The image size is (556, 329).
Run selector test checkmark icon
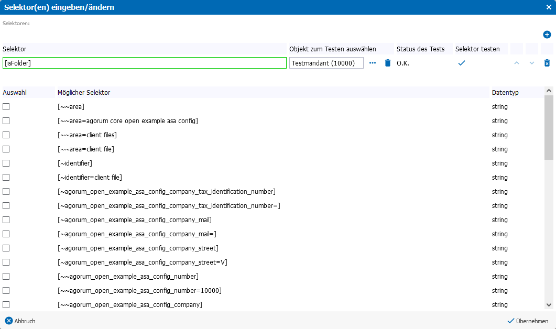461,63
